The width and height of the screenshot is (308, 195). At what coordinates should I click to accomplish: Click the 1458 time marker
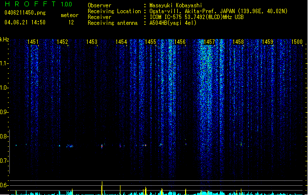pyautogui.click(x=238, y=41)
